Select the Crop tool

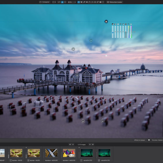click(x=81, y=2)
